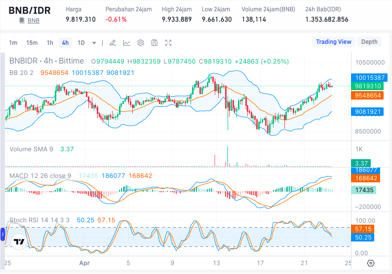This screenshot has width=392, height=274.
Task: Click the 21 date on time axis
Action: coord(304,263)
